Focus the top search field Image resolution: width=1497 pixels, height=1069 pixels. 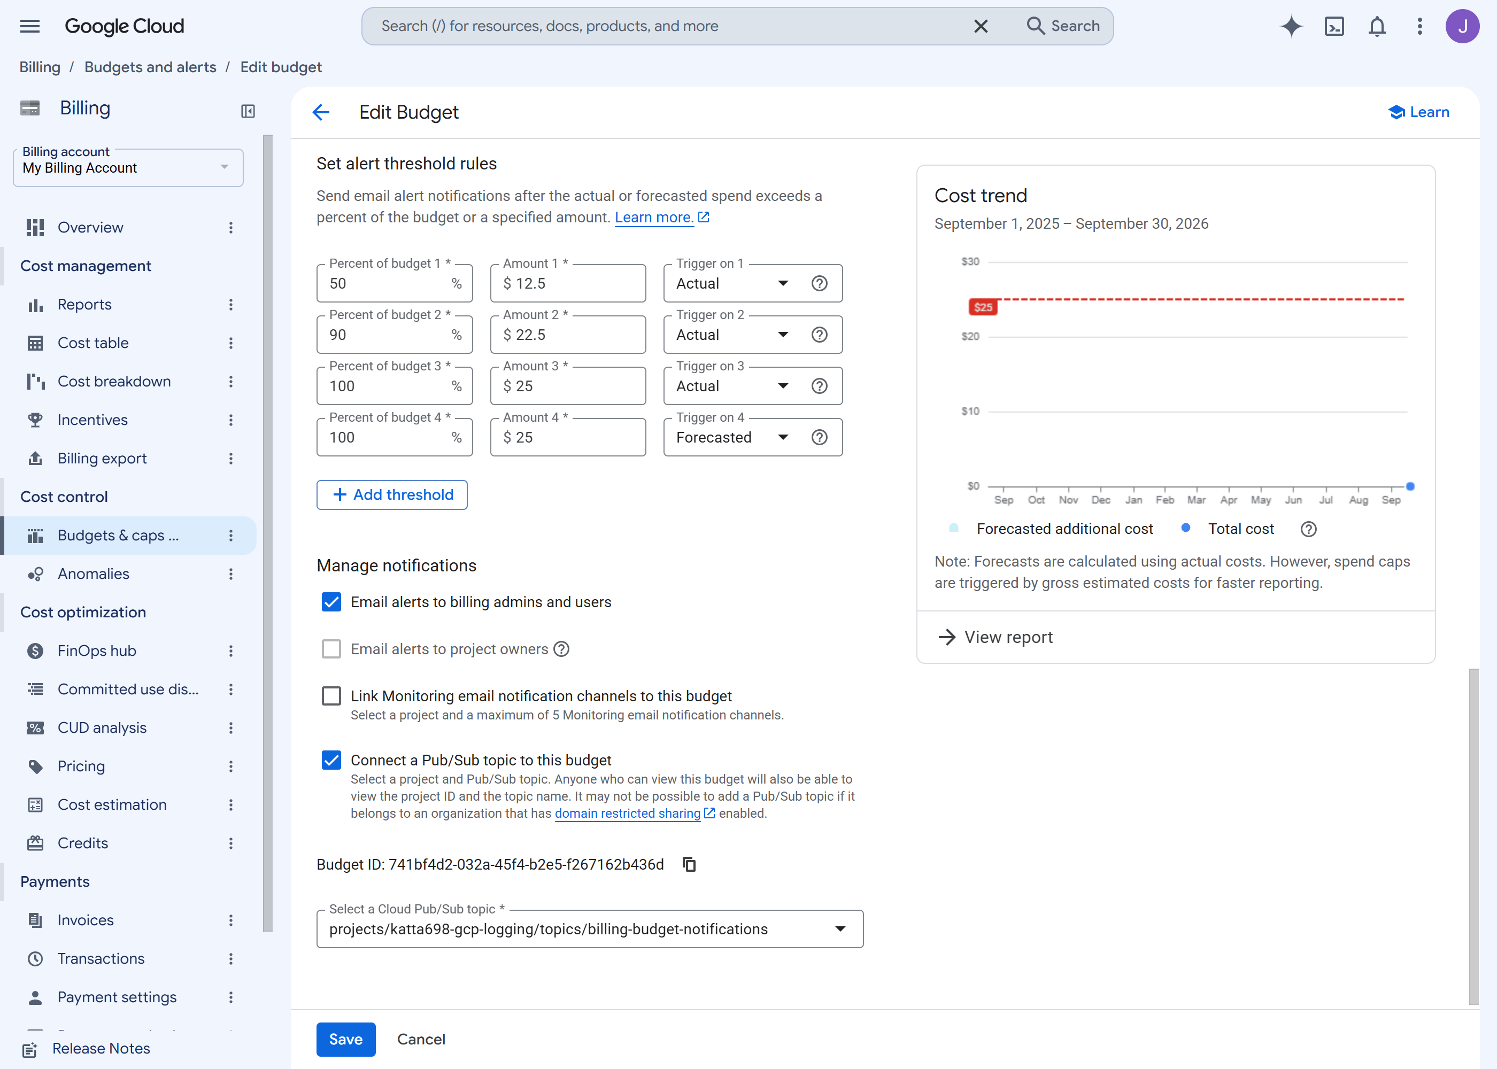(672, 26)
